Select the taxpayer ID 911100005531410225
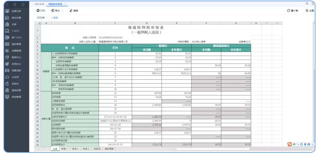The image size is (317, 154). 111,37
